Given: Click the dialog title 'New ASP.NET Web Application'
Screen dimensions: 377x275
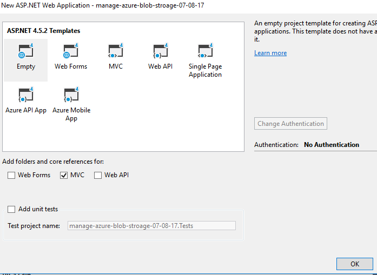Looking at the screenshot, I should tap(45, 5).
